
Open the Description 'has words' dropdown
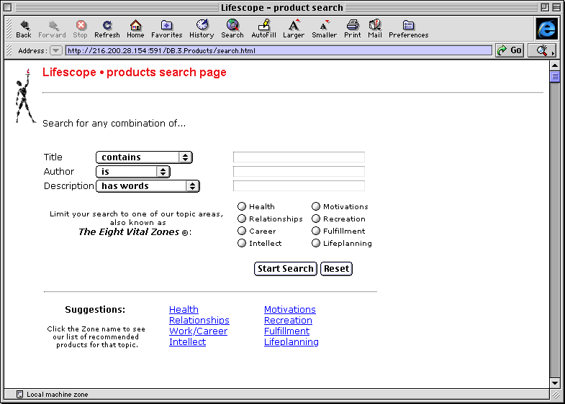pos(148,186)
